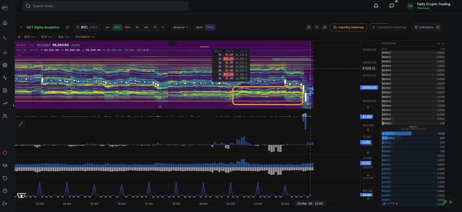Open the users icon in left sidebar

(x=5, y=116)
